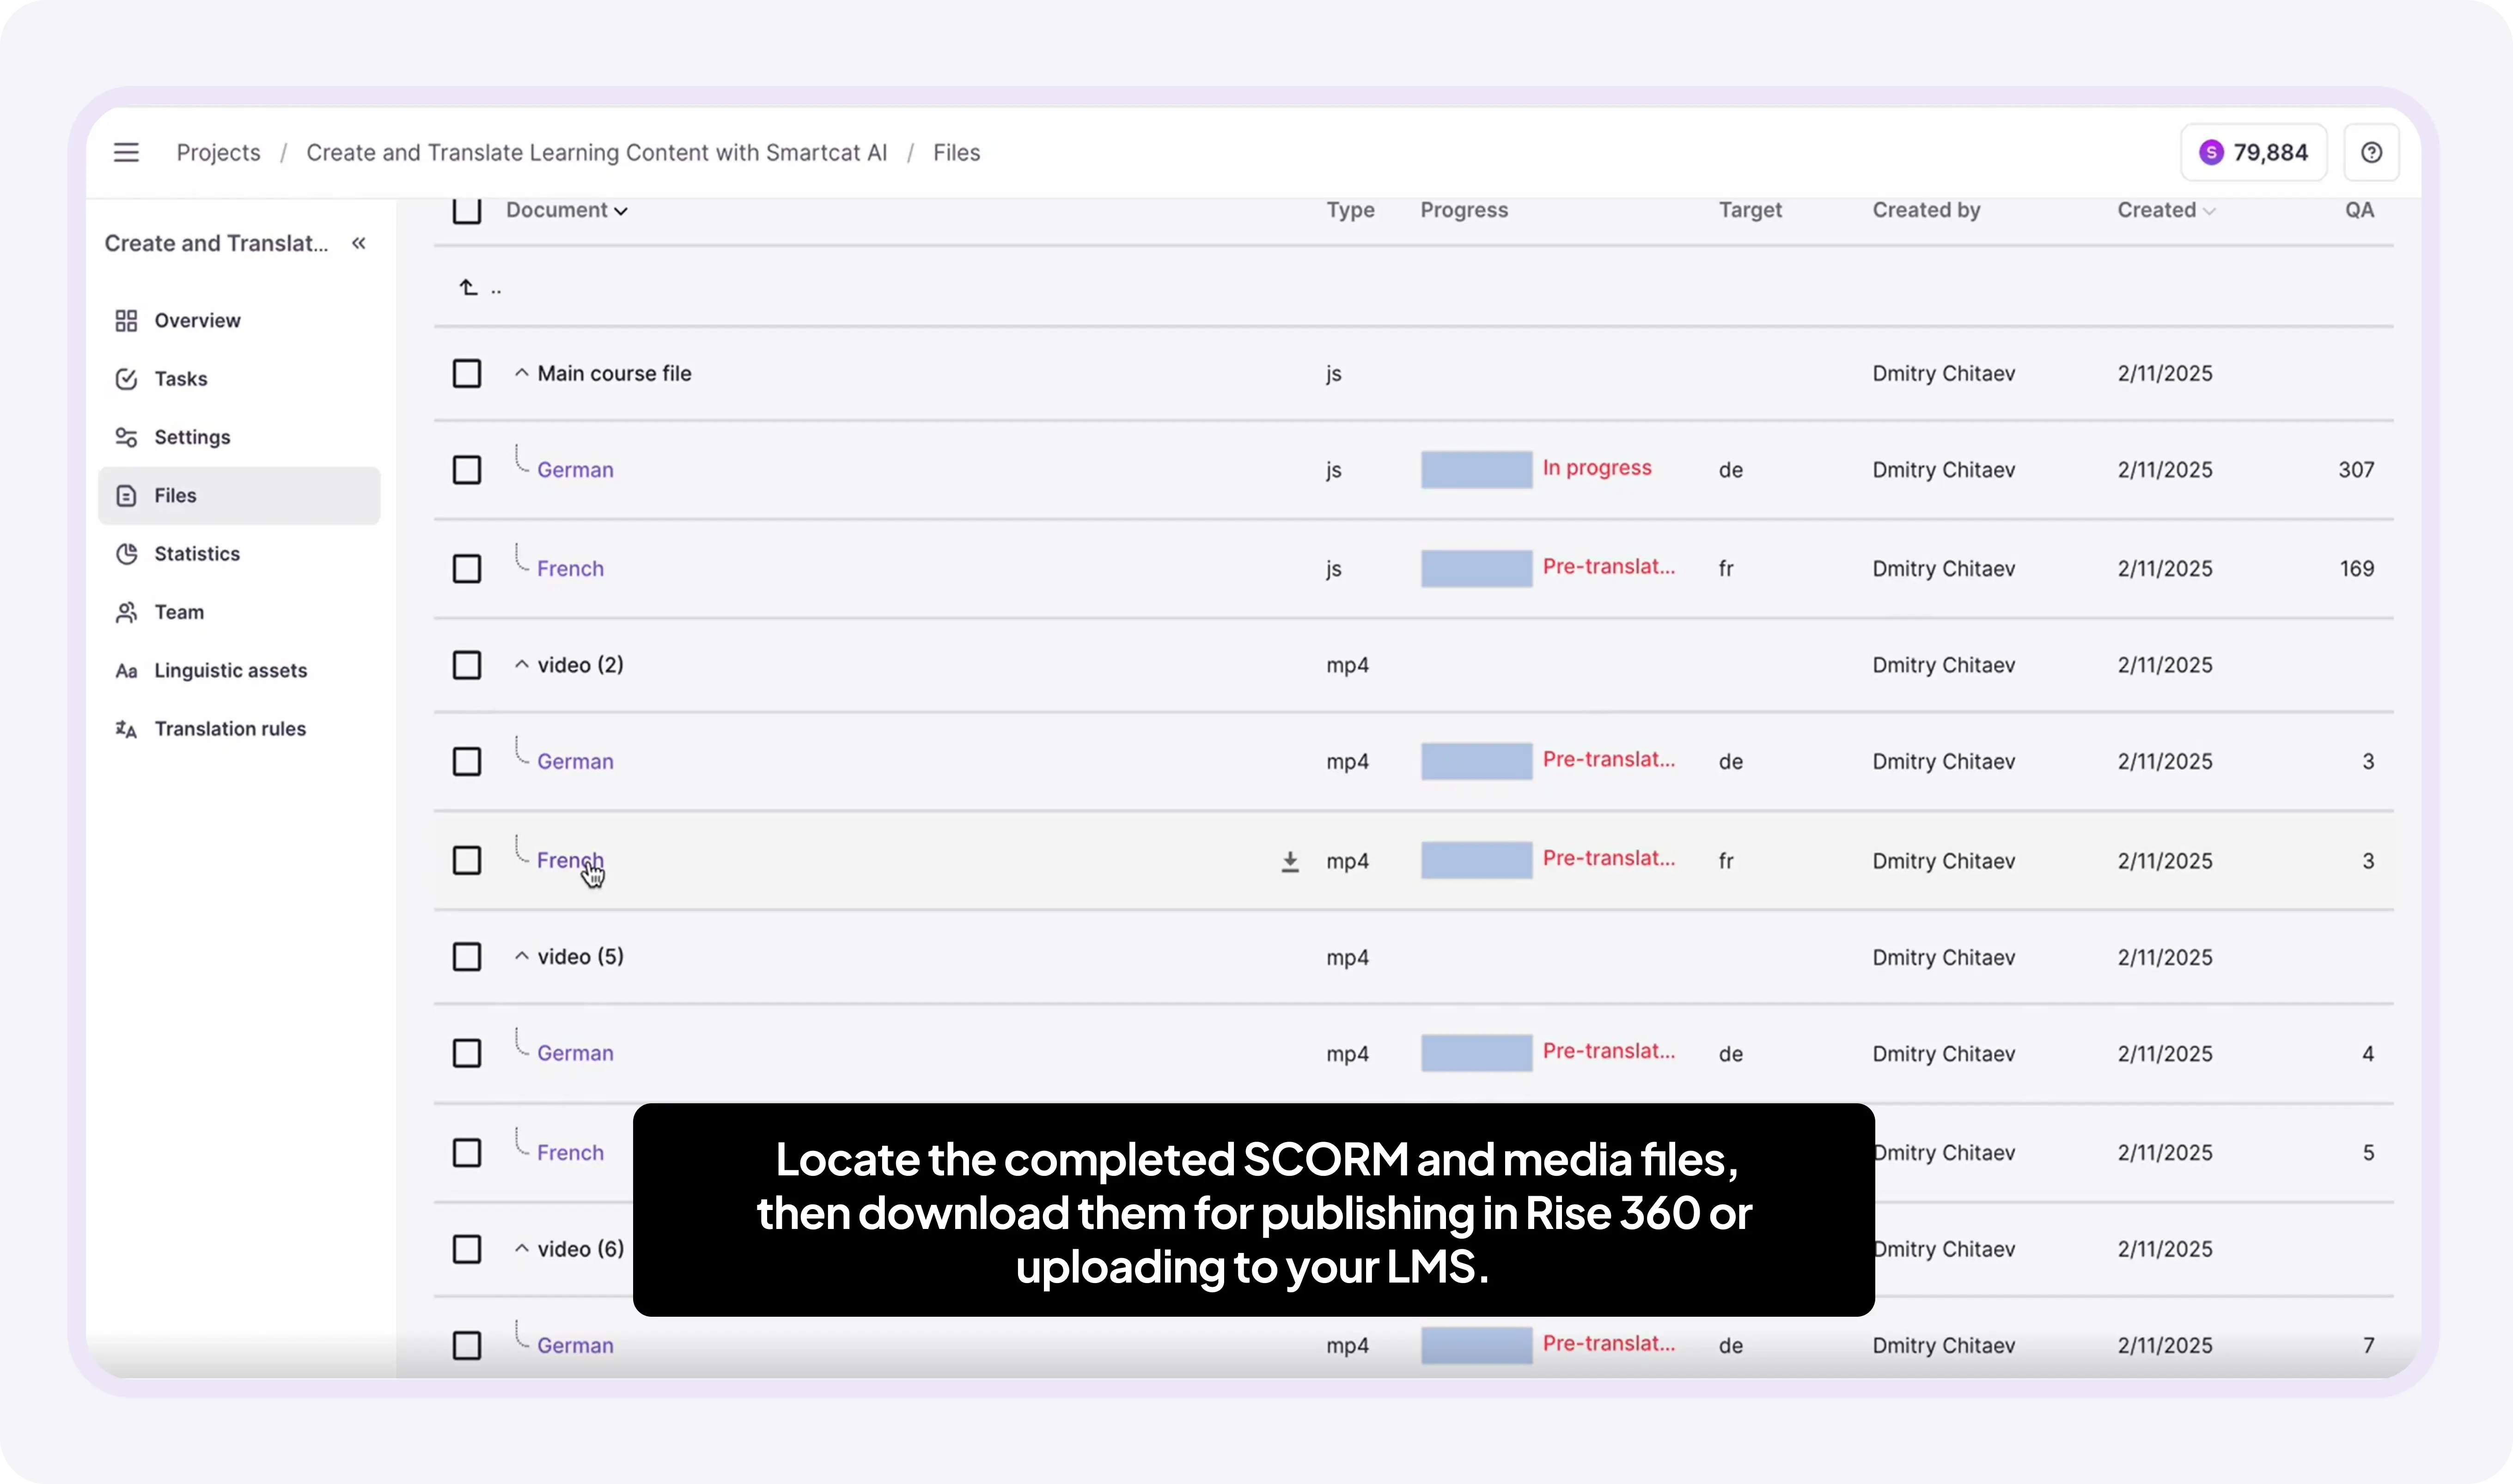Click the Files breadcrumb text

[956, 153]
